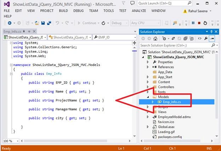Click the Find in Files toolbar icon
This screenshot has height=151, width=221.
click(175, 23)
